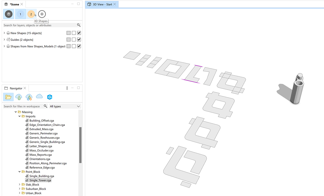Expand the New Shapes layer tree
The image size is (324, 196).
(x=5, y=33)
